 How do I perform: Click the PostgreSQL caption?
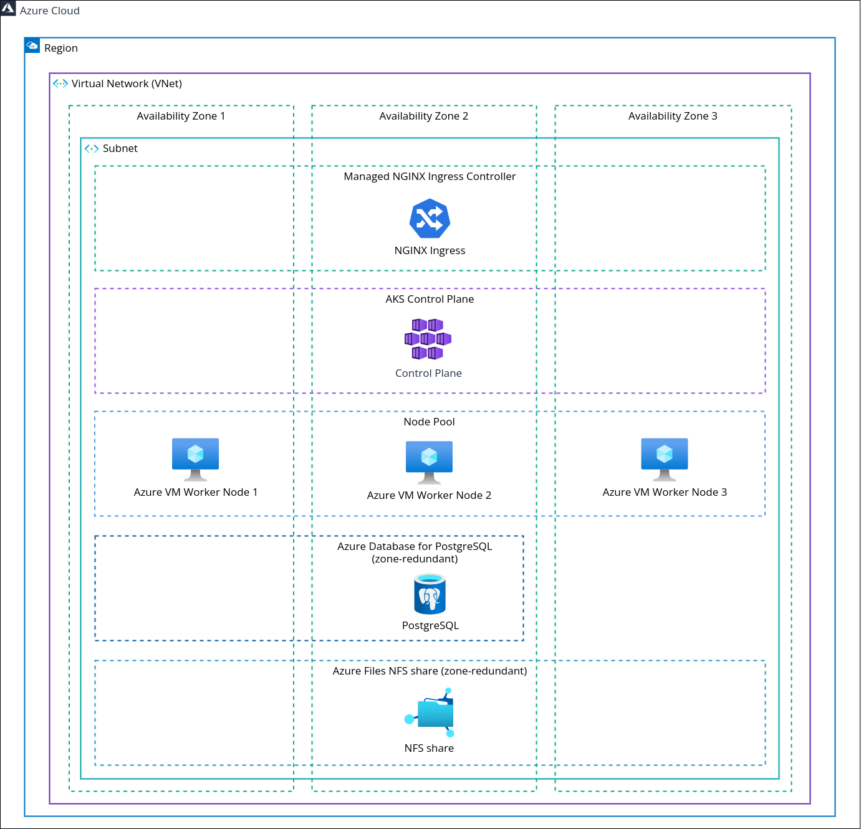[x=430, y=625]
